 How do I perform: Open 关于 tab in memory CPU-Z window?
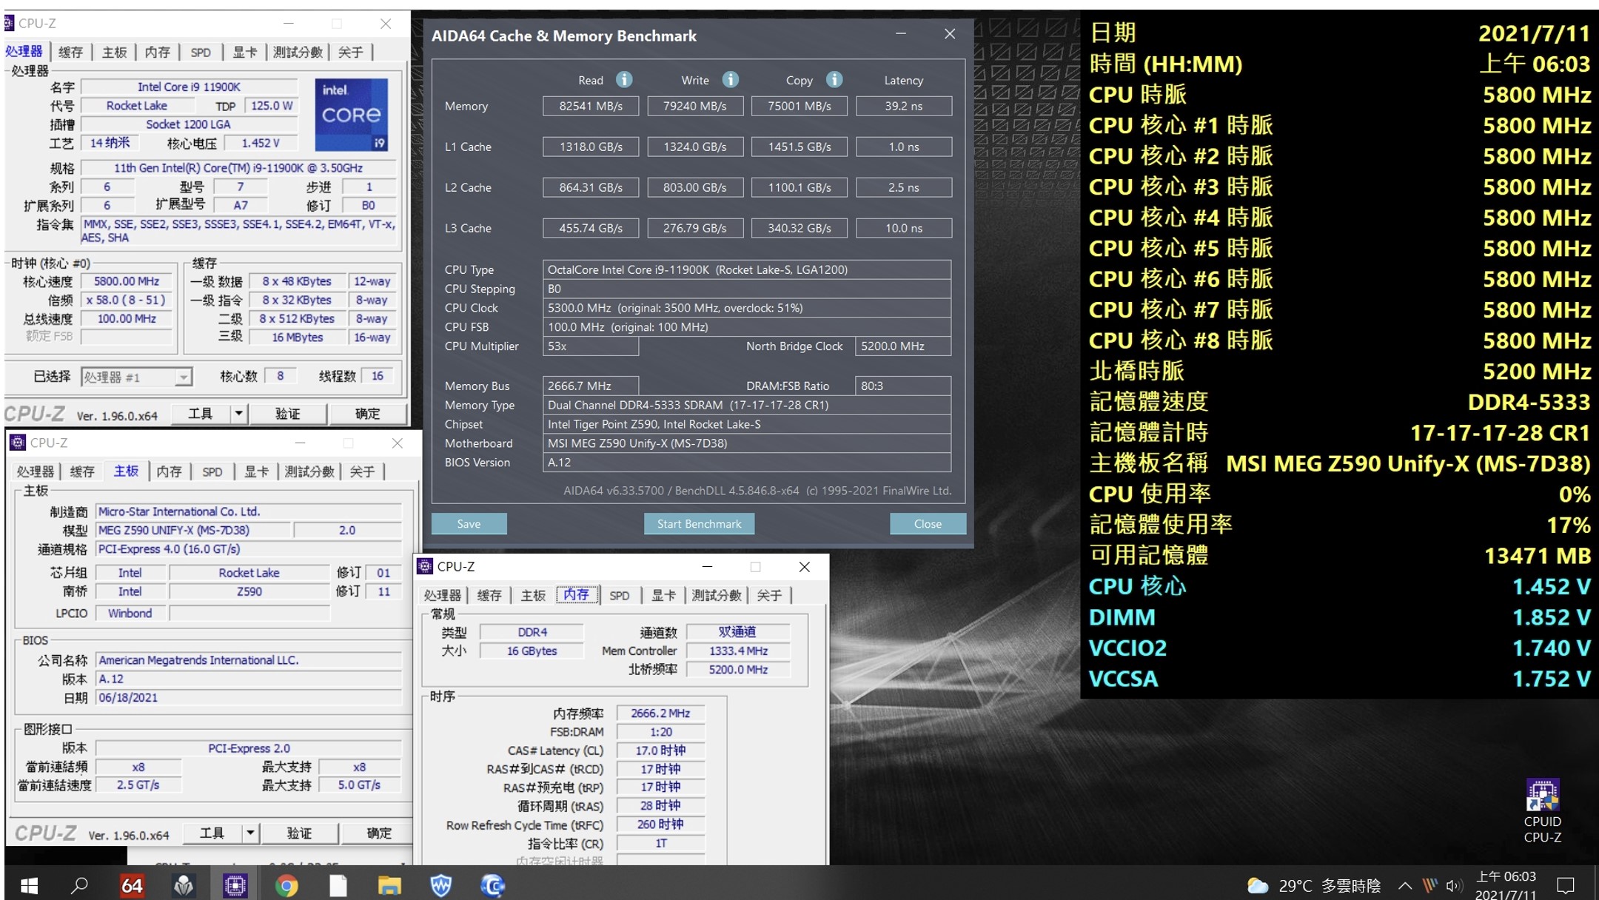click(769, 595)
